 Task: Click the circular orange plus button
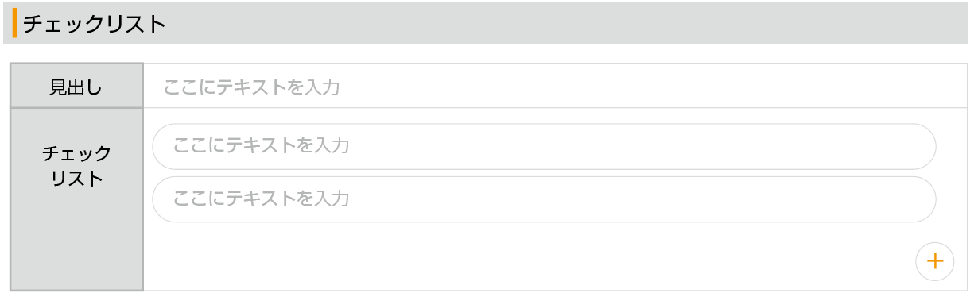coord(935,261)
